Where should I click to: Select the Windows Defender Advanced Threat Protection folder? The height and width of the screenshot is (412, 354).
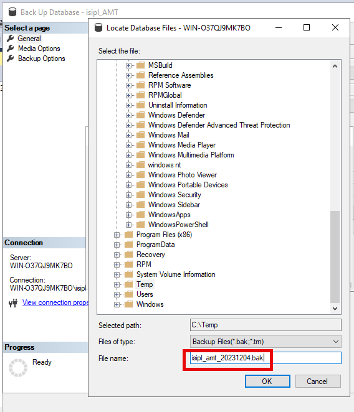pyautogui.click(x=219, y=125)
